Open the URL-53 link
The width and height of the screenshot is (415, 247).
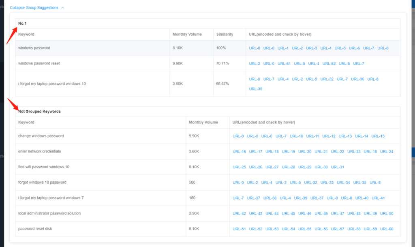[272, 229]
